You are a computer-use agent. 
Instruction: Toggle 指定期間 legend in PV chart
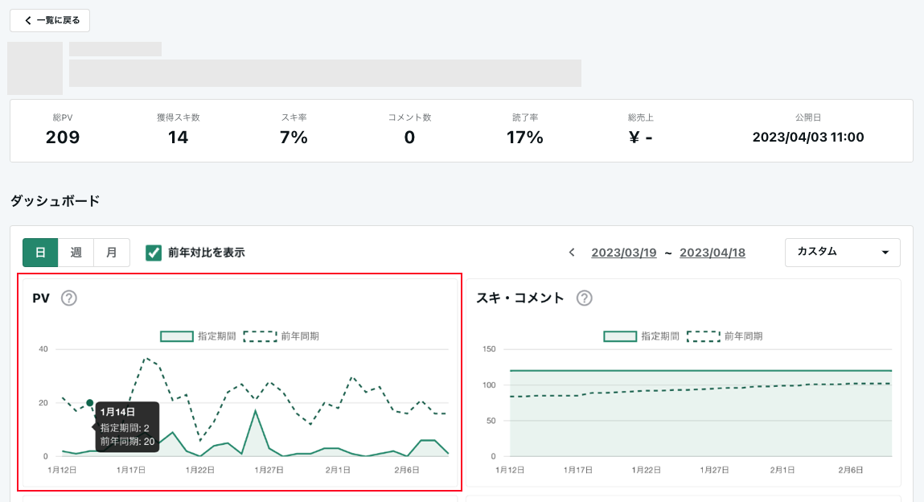click(x=198, y=336)
